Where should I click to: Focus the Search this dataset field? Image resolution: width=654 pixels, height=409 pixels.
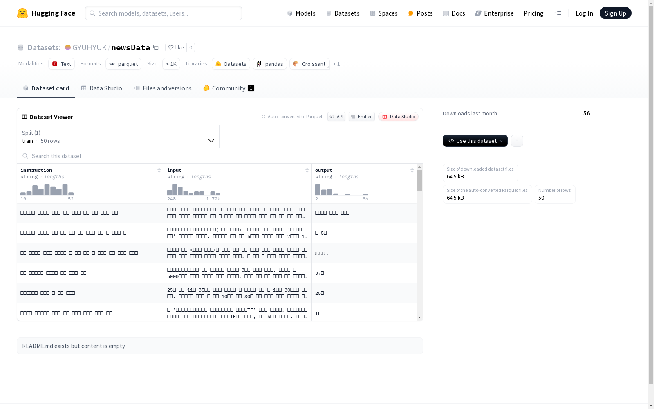tap(220, 156)
